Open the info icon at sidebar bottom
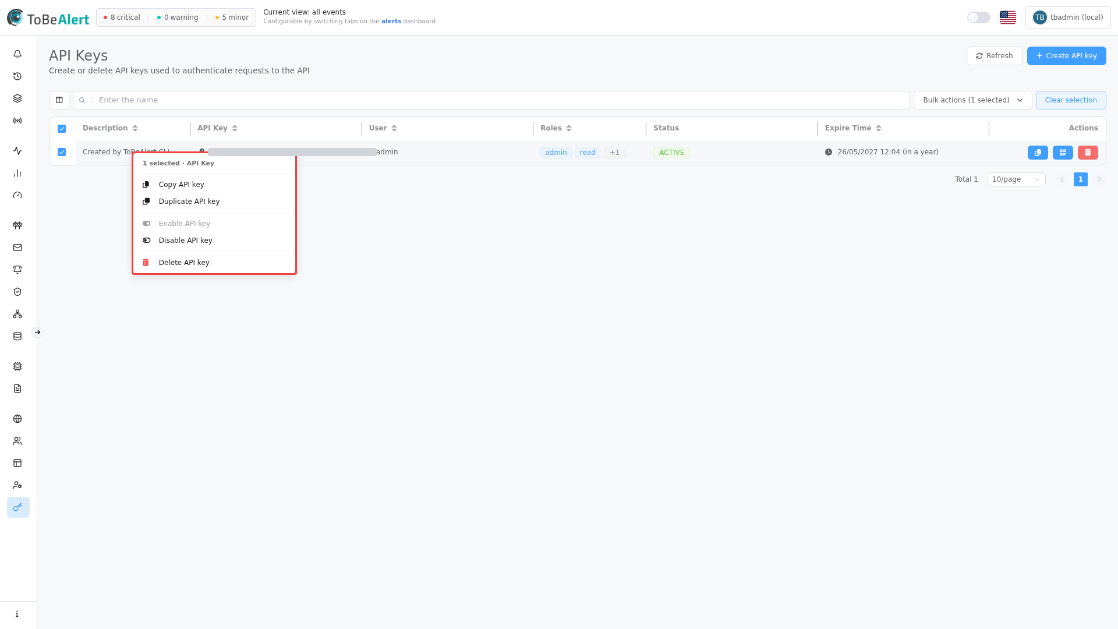Viewport: 1118px width, 629px height. pyautogui.click(x=17, y=614)
